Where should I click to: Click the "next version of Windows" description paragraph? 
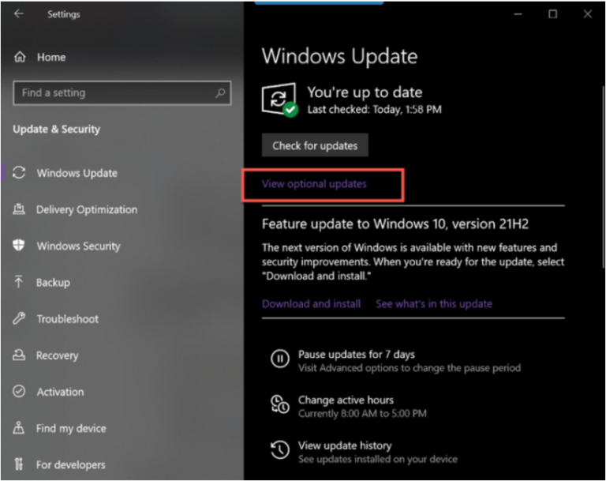[x=413, y=261]
